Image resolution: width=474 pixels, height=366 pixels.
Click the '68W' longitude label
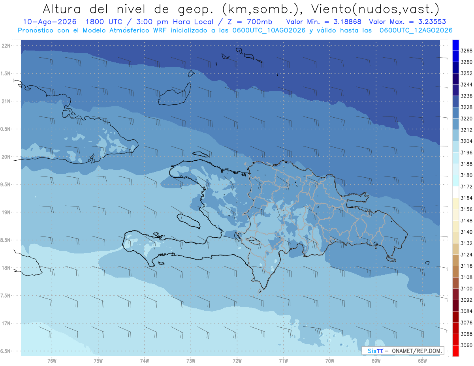422,361
